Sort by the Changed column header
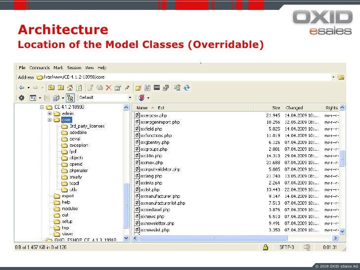This screenshot has width=360, height=270. 294,108
